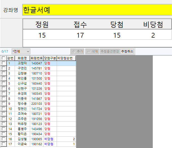Check the box for 고정자 row
172x148 pixels.
[3, 63]
